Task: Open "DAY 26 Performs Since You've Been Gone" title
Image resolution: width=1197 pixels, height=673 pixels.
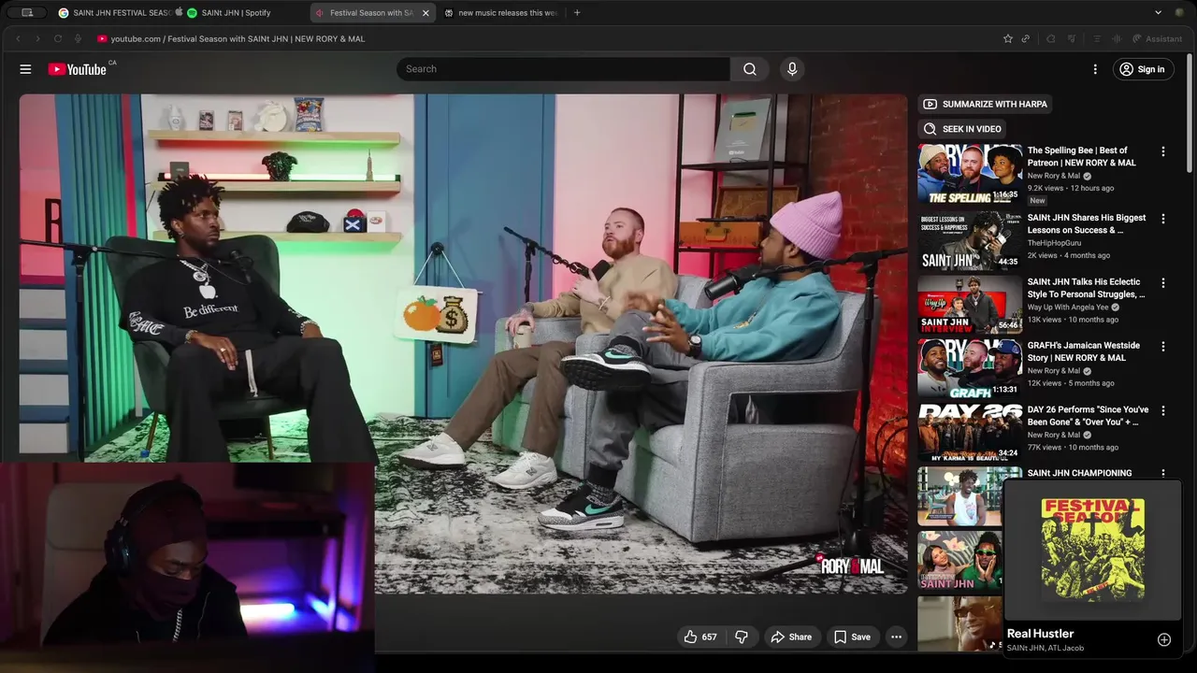Action: click(x=1089, y=416)
